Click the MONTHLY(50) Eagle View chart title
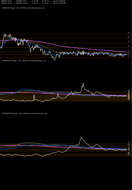 (x=25, y=113)
